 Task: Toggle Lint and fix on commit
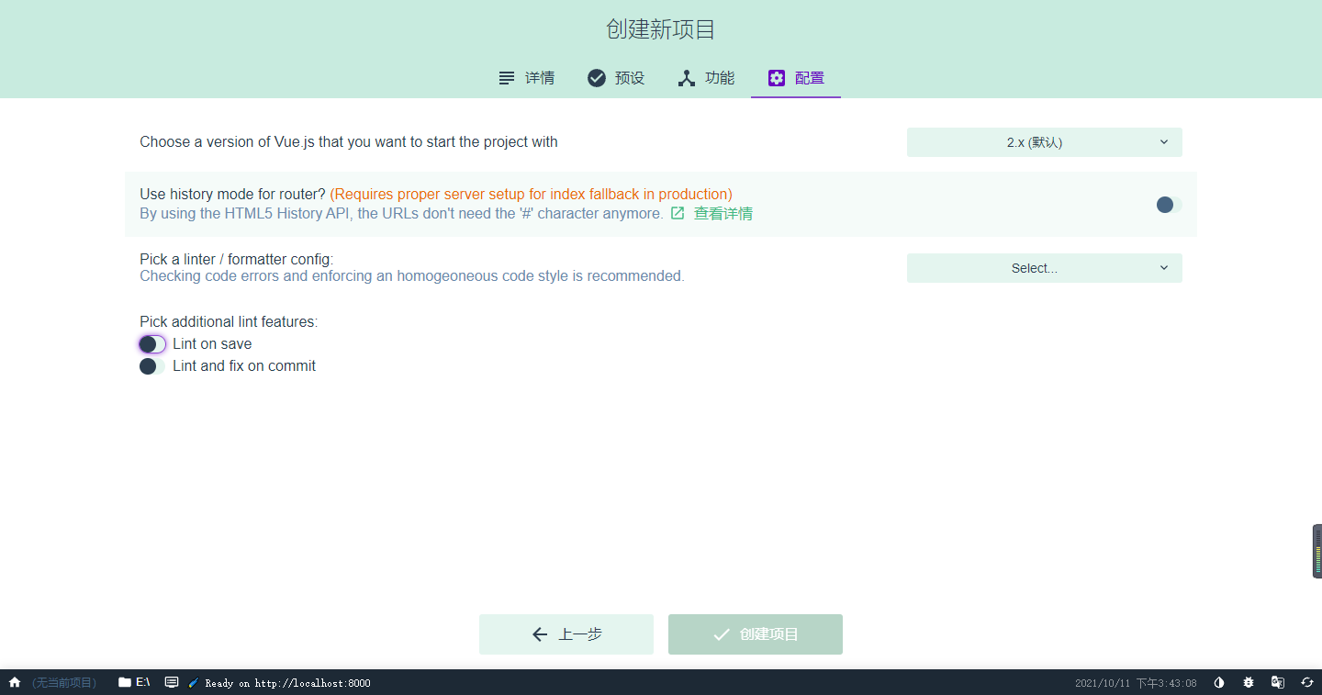tap(151, 365)
